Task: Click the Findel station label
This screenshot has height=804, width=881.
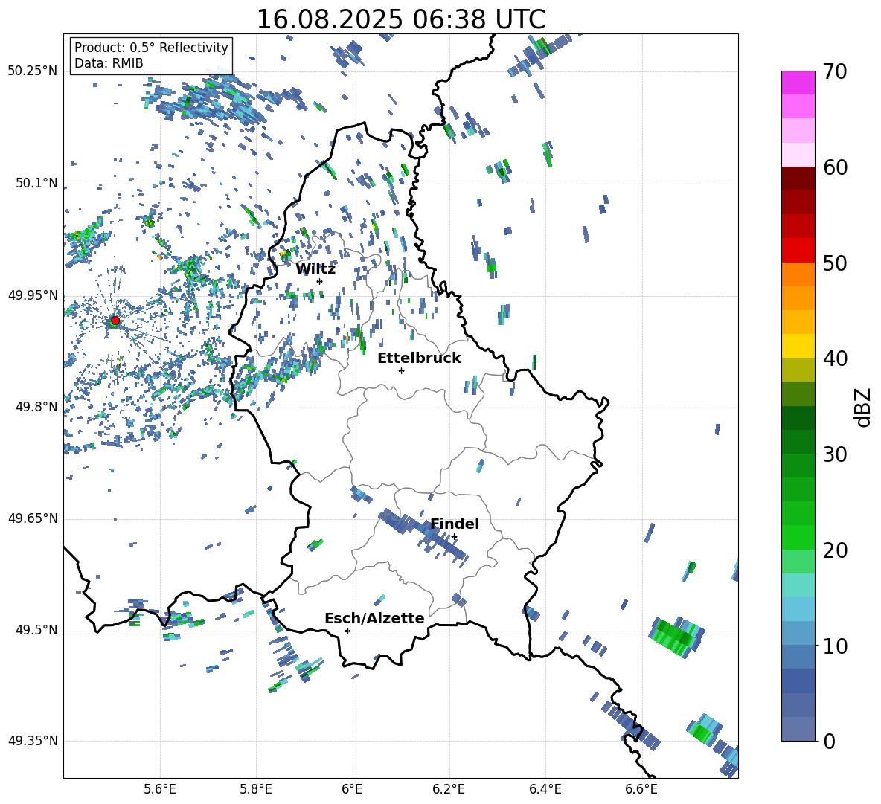Action: tap(455, 524)
